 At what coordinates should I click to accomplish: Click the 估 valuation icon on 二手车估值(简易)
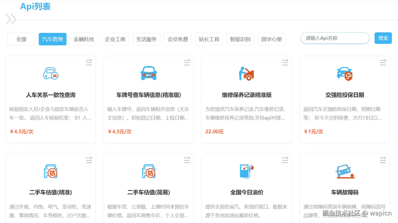coord(149,171)
